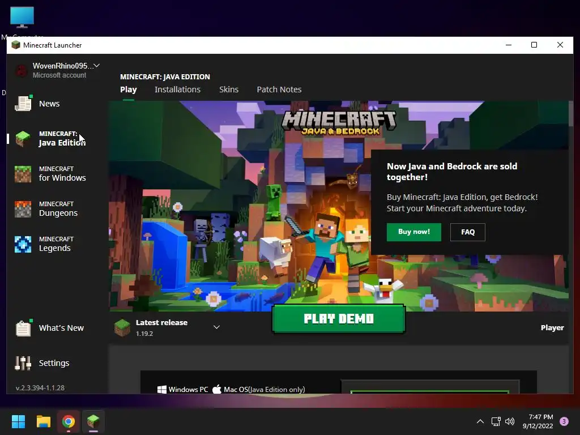Click the PLAY DEMO button
The height and width of the screenshot is (435, 580).
(339, 319)
